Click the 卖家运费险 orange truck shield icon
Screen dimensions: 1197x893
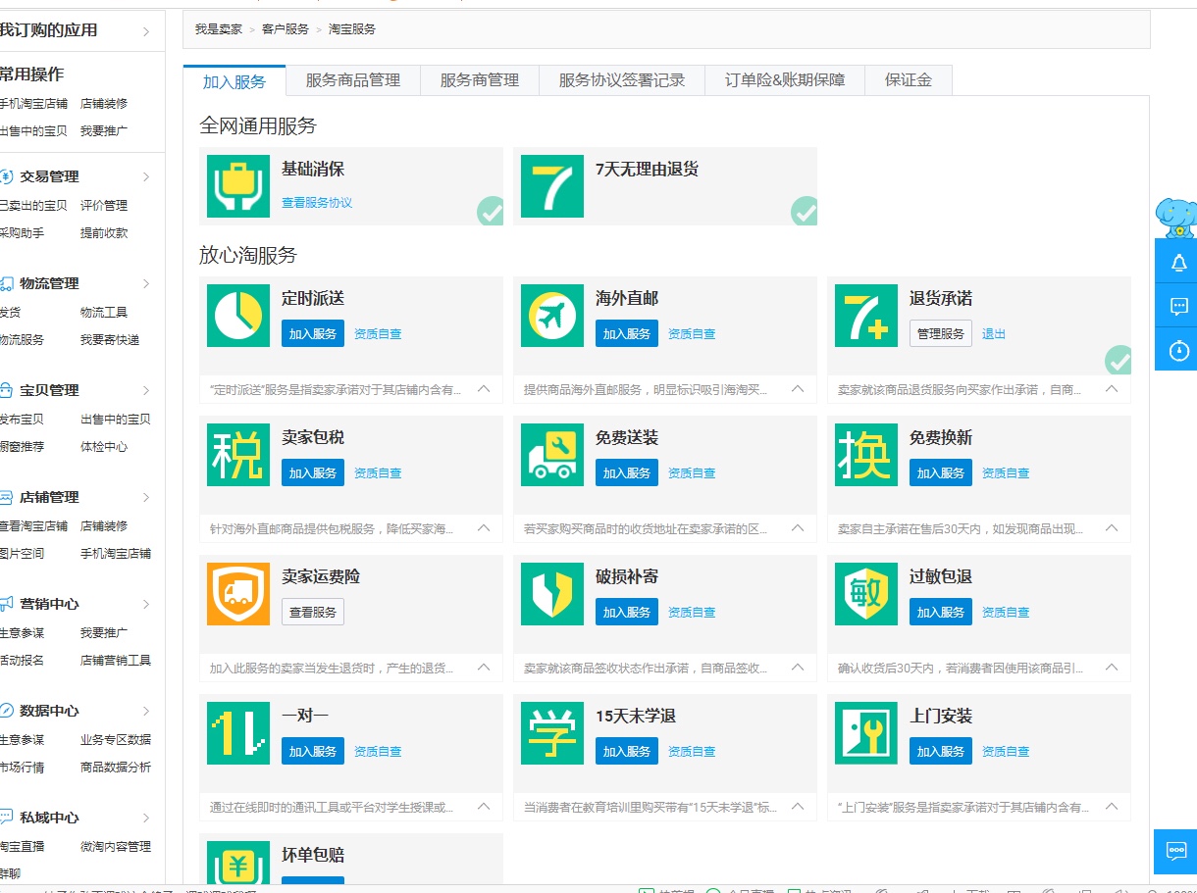[x=238, y=594]
